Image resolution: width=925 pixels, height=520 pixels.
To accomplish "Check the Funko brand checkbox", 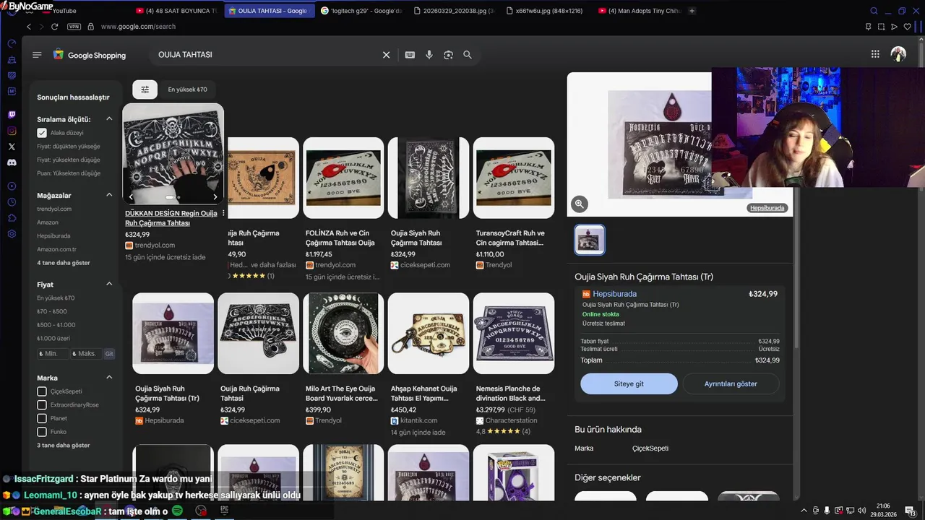I will tap(42, 432).
